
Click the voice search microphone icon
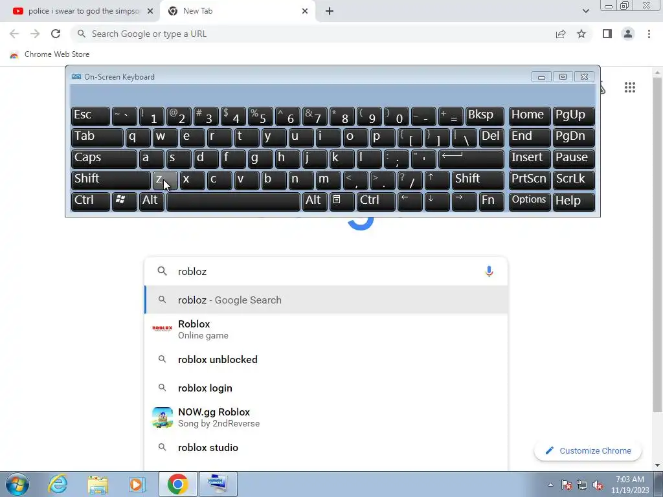489,271
